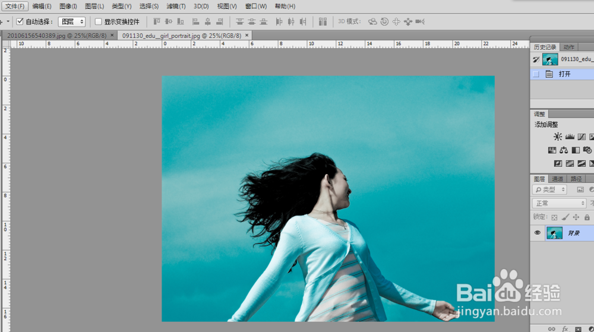594x332 pixels.
Task: Open the 文件(F) menu
Action: click(15, 6)
